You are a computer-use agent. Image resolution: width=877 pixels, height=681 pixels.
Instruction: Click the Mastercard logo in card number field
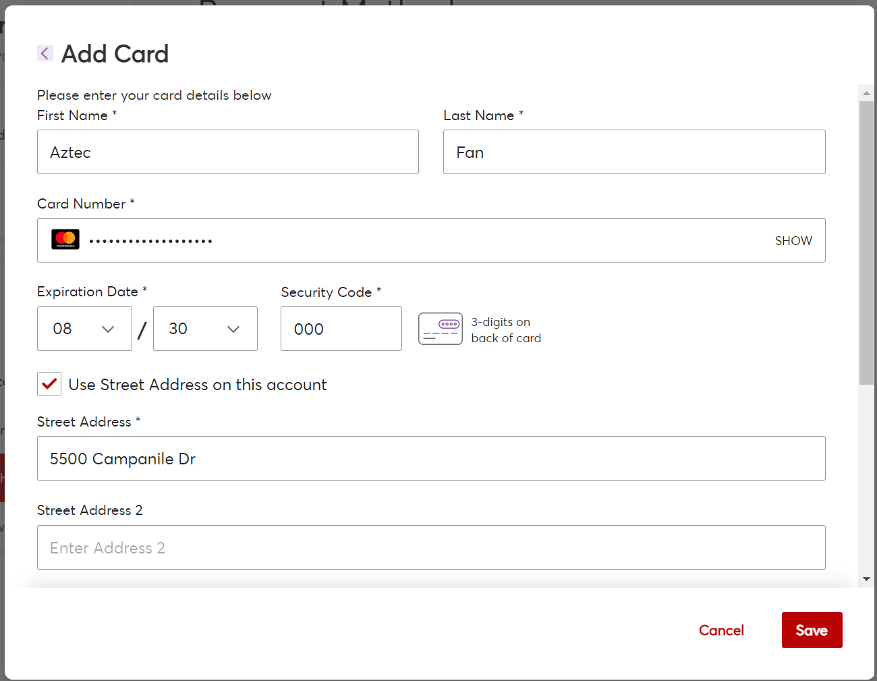65,240
